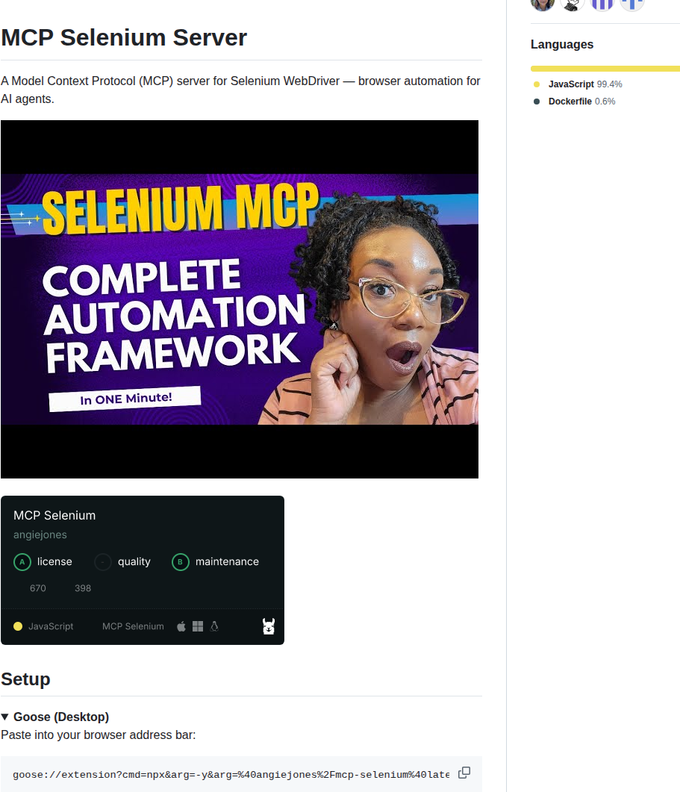Click the Linux penguin icon in badge

(x=214, y=626)
